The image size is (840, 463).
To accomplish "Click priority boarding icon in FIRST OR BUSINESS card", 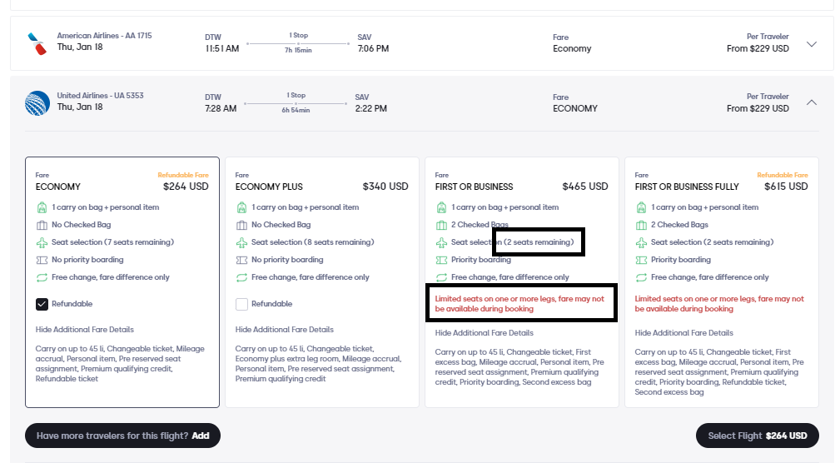I will [441, 260].
